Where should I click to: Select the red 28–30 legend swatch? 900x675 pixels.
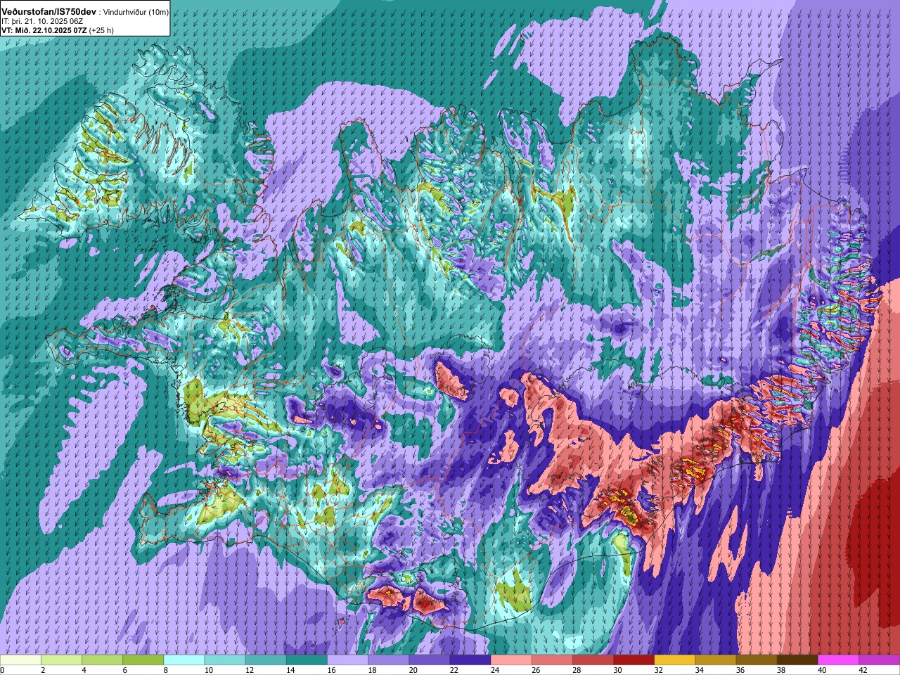(593, 660)
